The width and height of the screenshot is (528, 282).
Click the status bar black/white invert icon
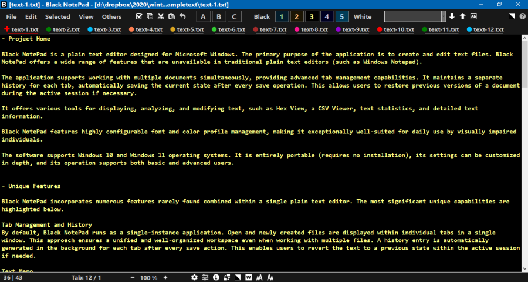[x=238, y=277]
